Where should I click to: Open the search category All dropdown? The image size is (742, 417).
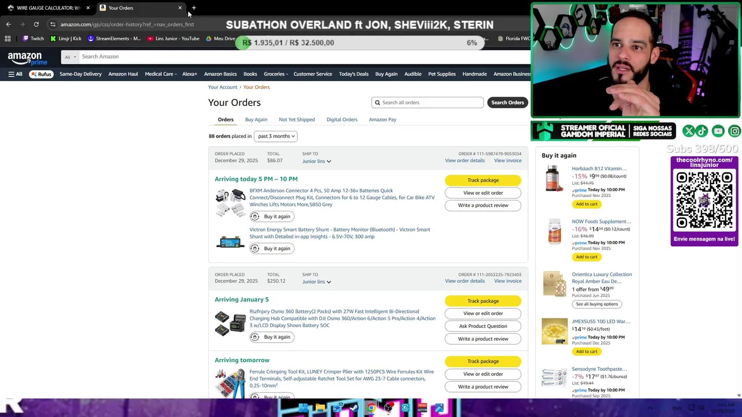tap(70, 57)
